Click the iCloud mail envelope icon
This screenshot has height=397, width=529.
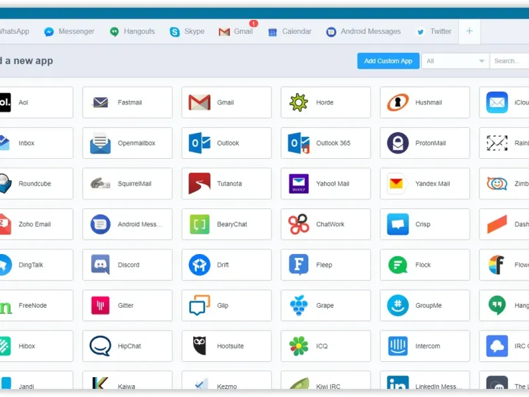click(497, 103)
